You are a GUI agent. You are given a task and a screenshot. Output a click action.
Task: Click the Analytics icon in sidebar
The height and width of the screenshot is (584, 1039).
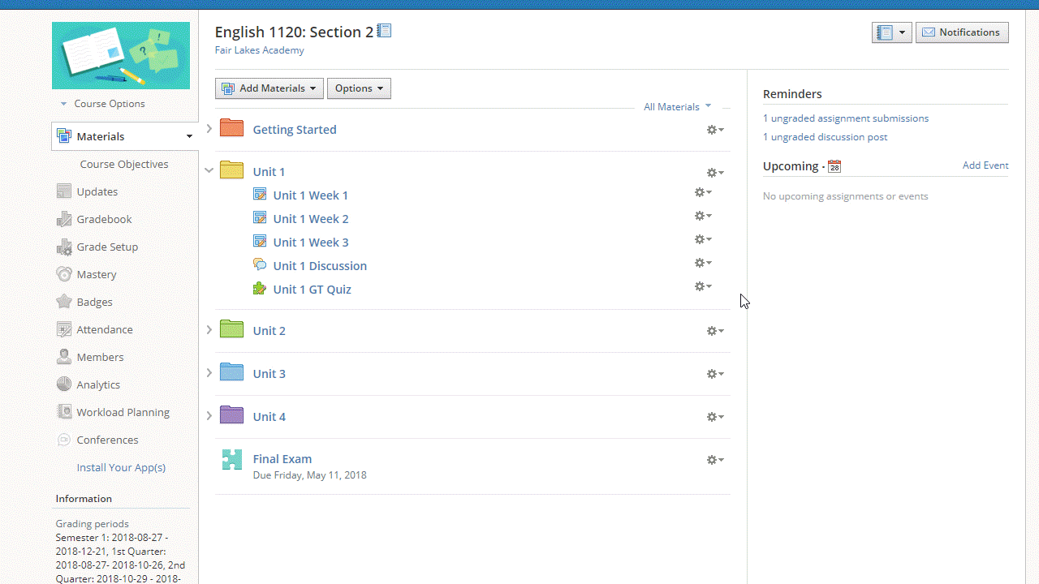[x=64, y=384]
